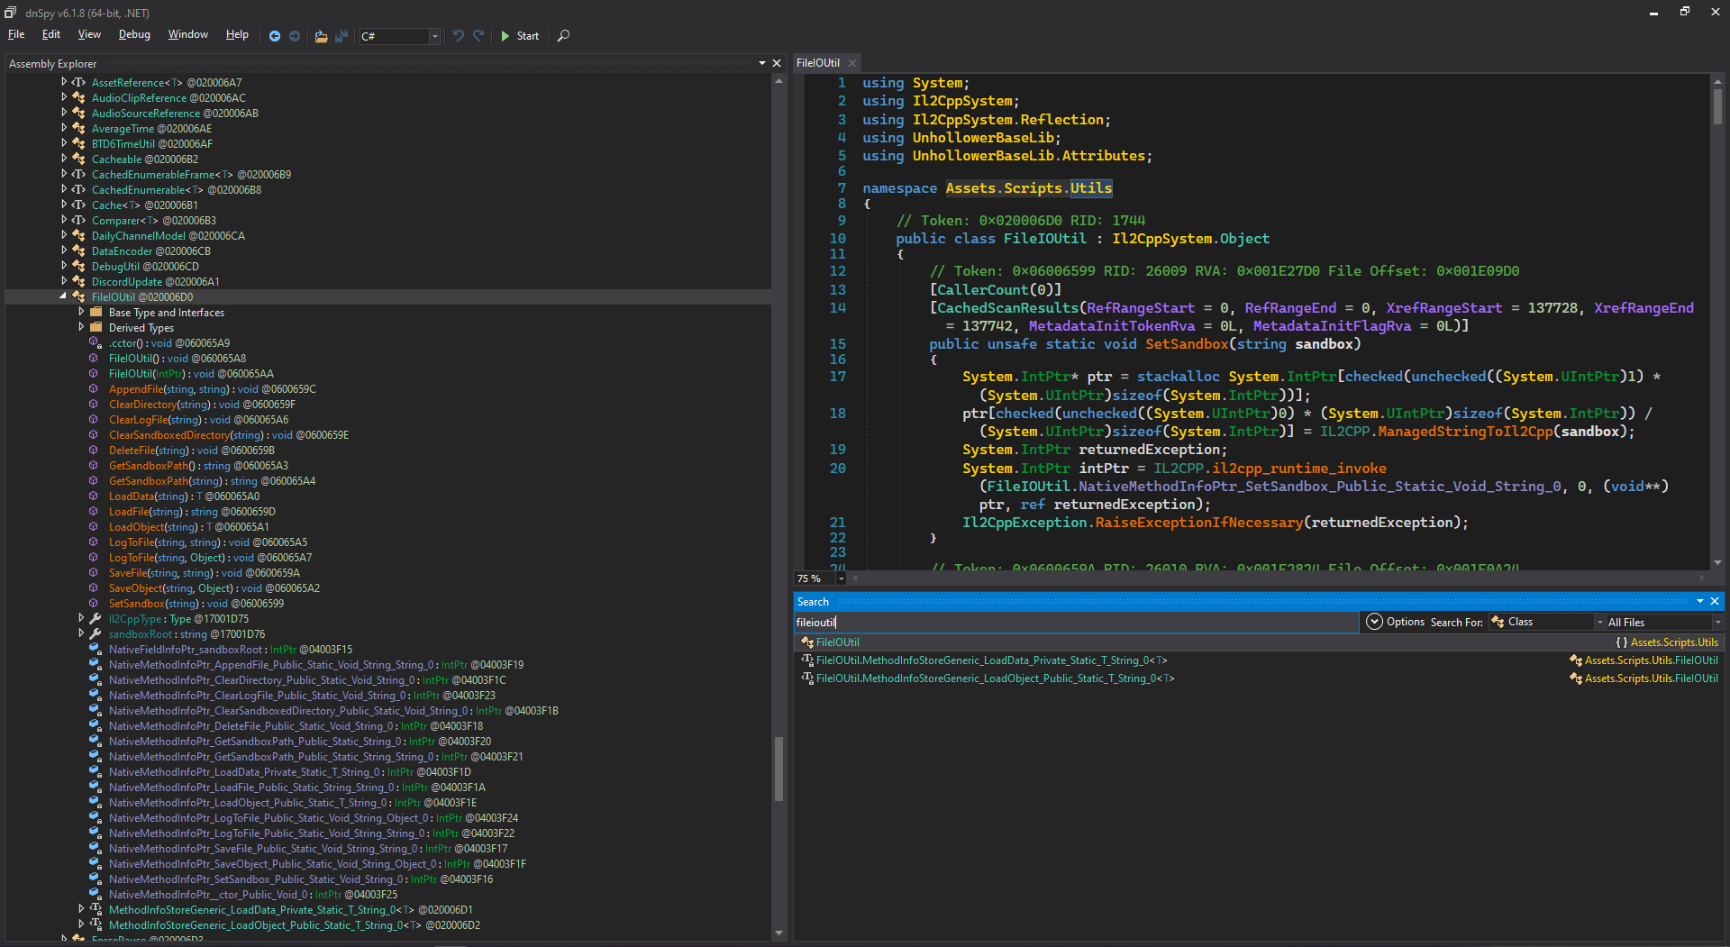Click the .cctor() method icon
The image size is (1730, 947).
point(95,342)
